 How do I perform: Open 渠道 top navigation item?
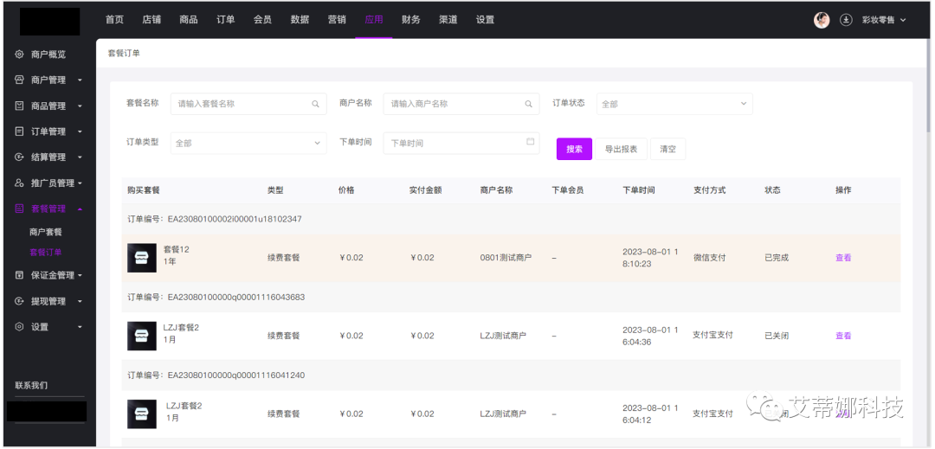[x=448, y=20]
